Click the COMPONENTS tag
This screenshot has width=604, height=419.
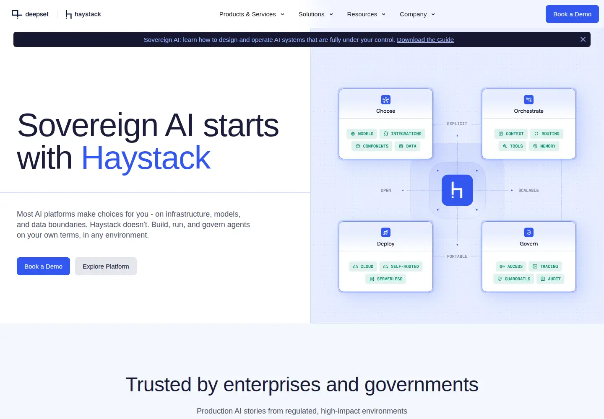click(x=372, y=146)
